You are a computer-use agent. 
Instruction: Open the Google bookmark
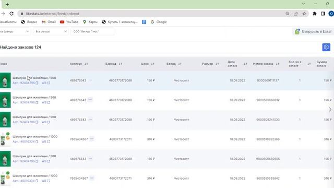click(x=159, y=22)
